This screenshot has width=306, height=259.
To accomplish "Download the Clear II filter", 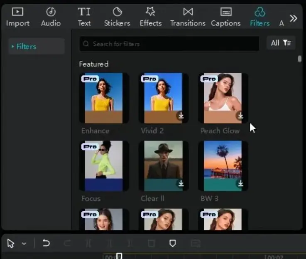I will (x=181, y=183).
